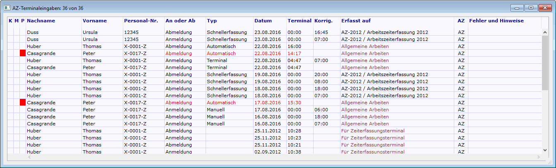The height and width of the screenshot is (168, 556).
Task: Select the Korrig. cell showing 20:00
Action: (x=321, y=74)
